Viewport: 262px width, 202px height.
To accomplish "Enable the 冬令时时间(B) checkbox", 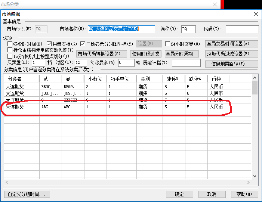I will [10, 44].
